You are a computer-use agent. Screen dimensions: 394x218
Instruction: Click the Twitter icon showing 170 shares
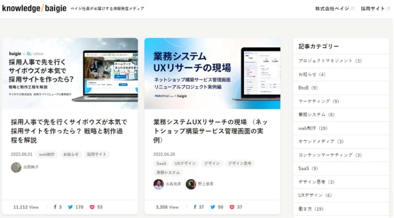coord(70,207)
